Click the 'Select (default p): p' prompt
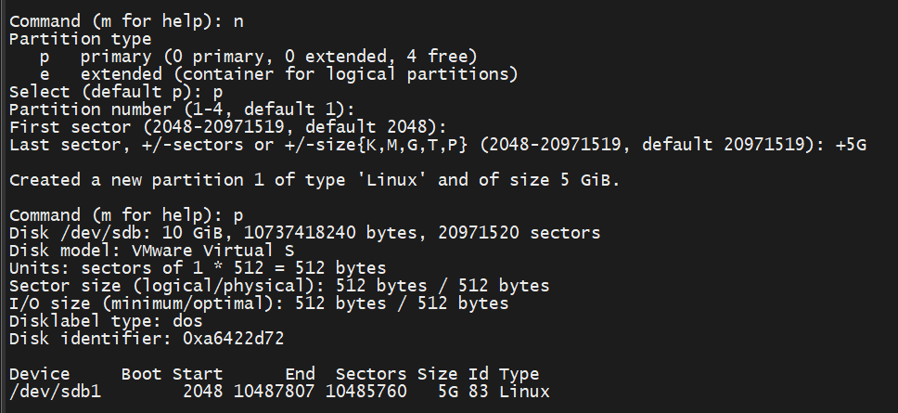Screen dimensions: 898x413 pyautogui.click(x=116, y=92)
